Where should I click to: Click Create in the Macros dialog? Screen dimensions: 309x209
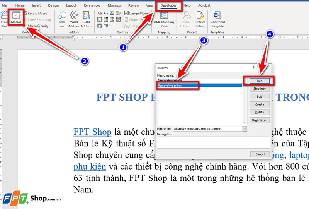click(260, 104)
